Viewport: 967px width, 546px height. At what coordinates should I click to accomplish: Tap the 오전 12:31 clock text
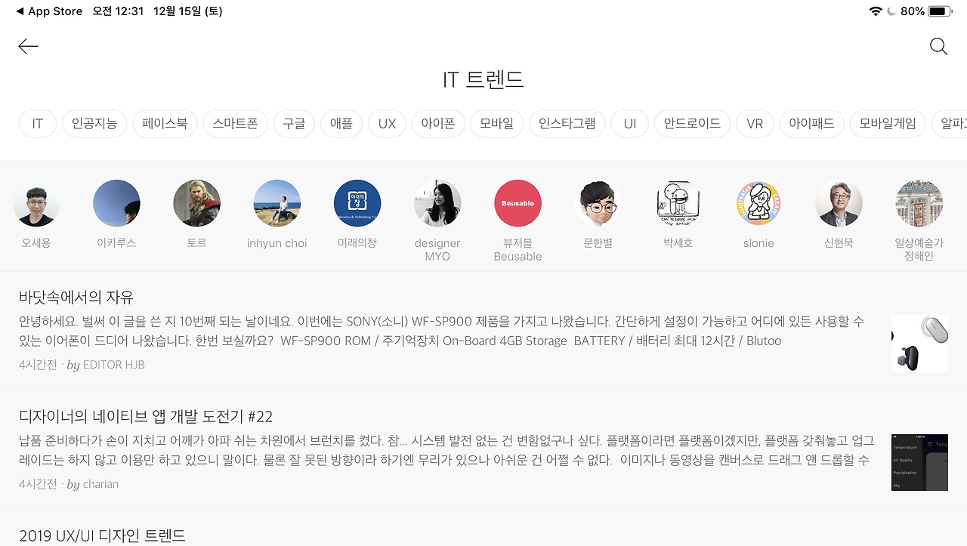pos(117,11)
